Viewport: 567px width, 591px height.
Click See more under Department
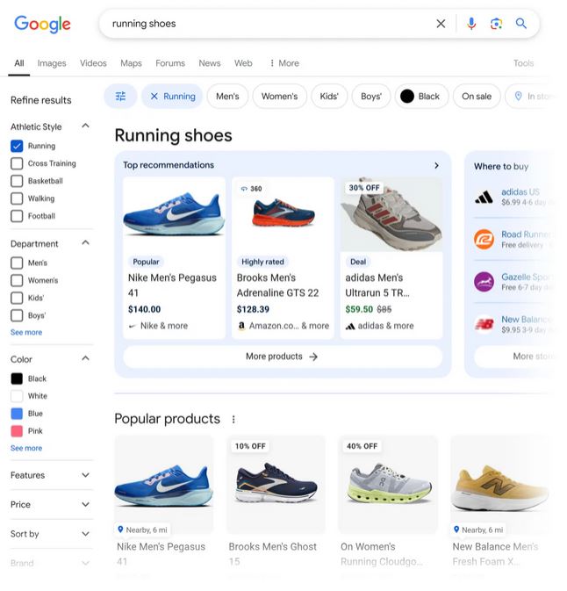point(26,333)
